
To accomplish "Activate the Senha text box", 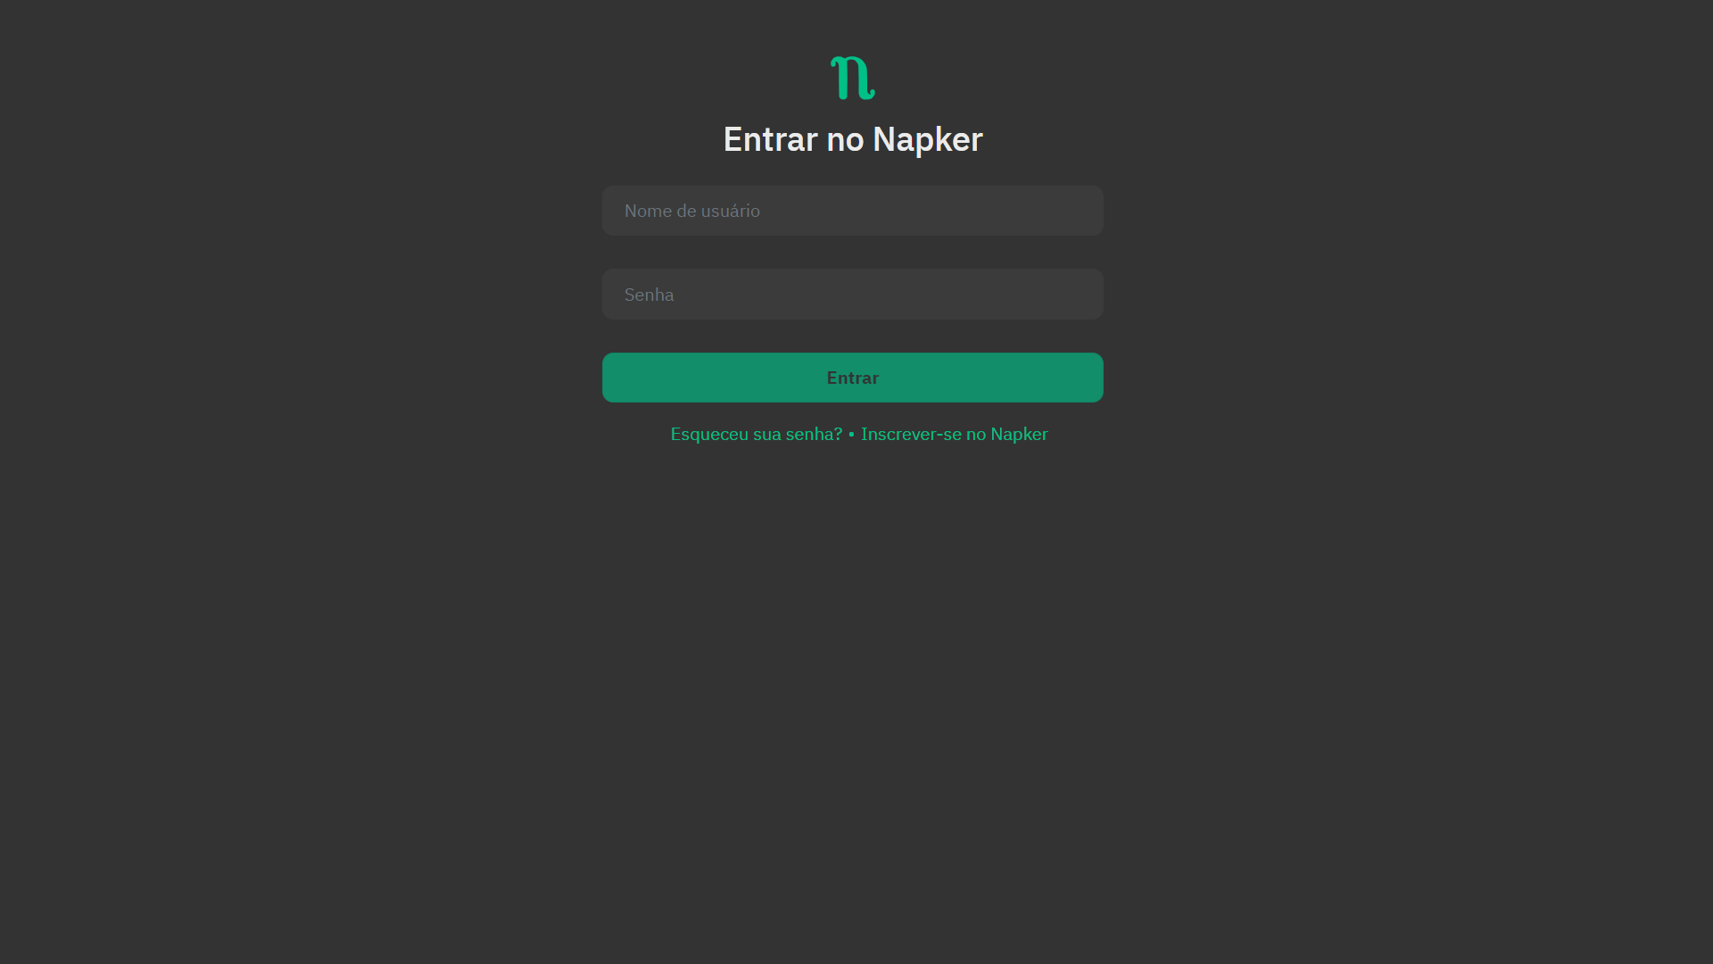I will point(853,295).
